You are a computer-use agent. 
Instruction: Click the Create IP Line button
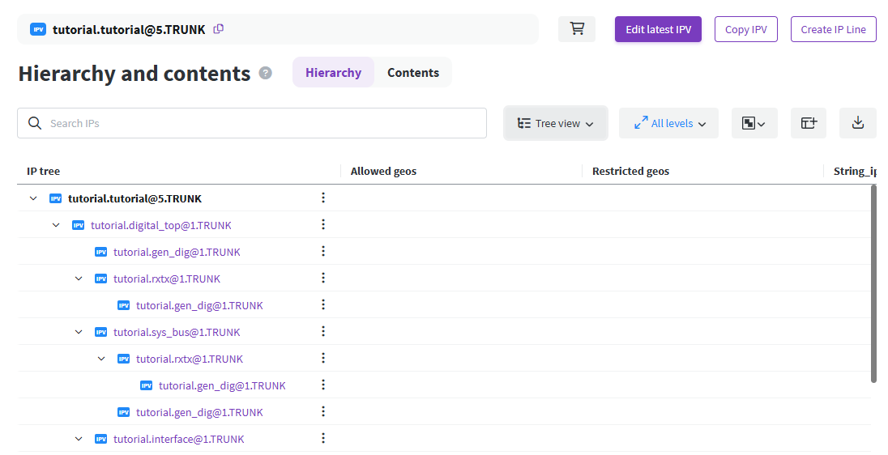pyautogui.click(x=833, y=29)
